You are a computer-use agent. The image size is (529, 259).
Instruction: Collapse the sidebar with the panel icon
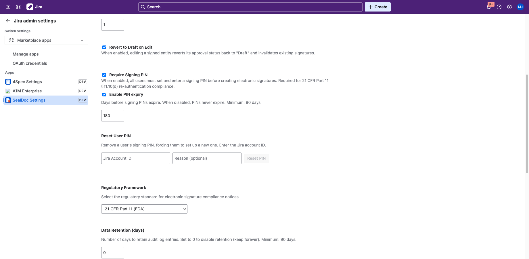pos(8,7)
